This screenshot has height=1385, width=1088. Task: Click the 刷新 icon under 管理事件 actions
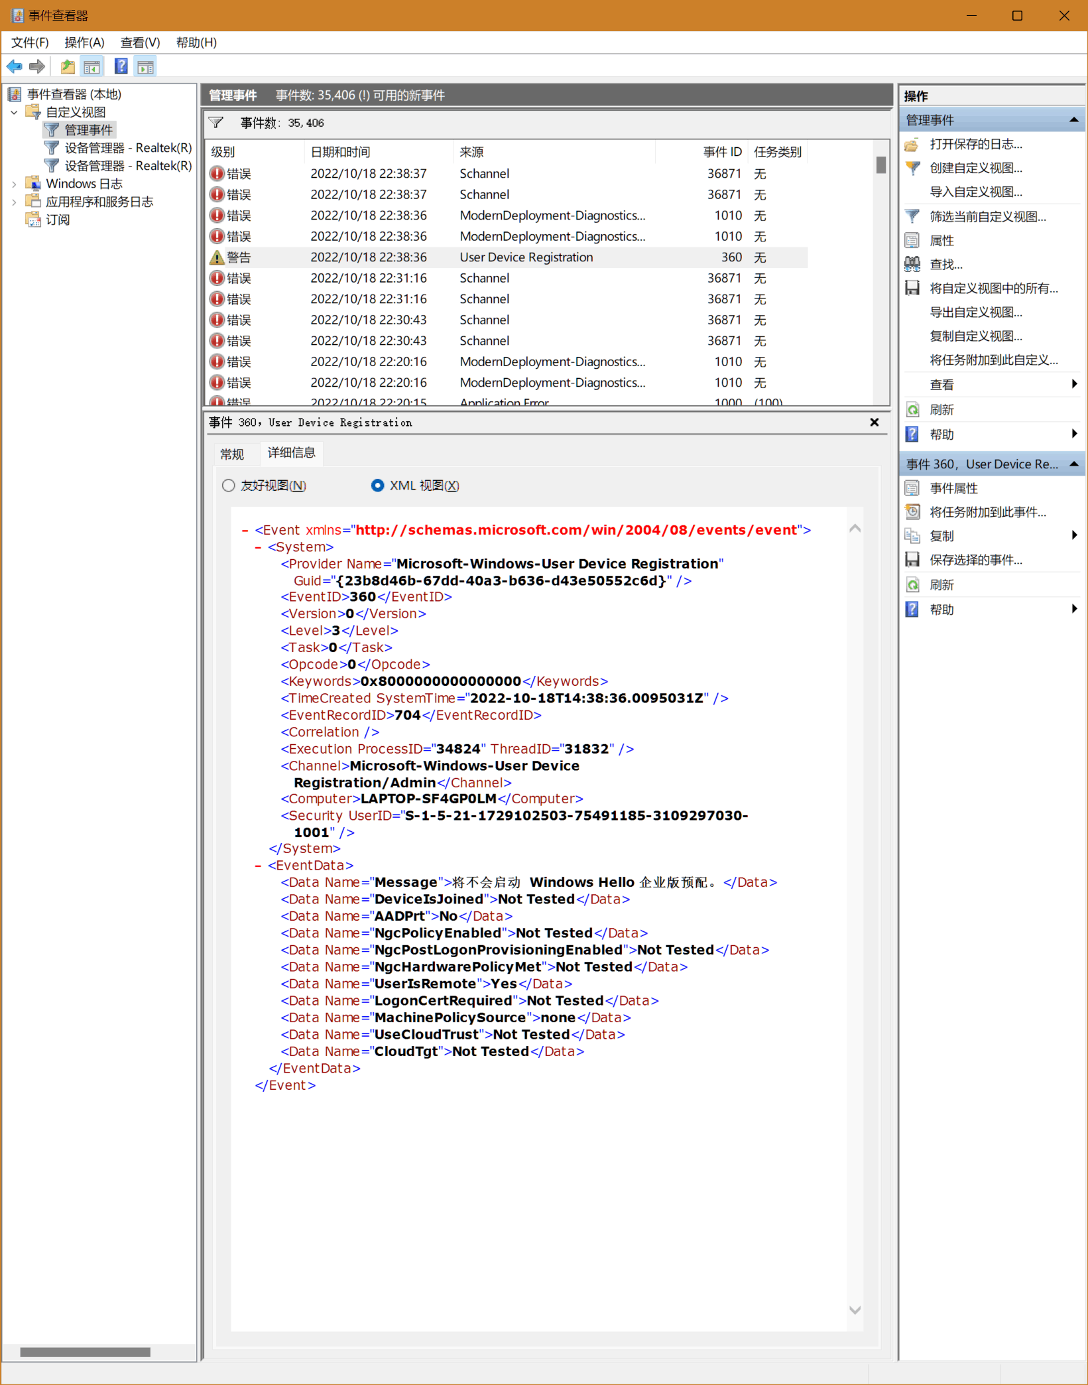(x=912, y=410)
